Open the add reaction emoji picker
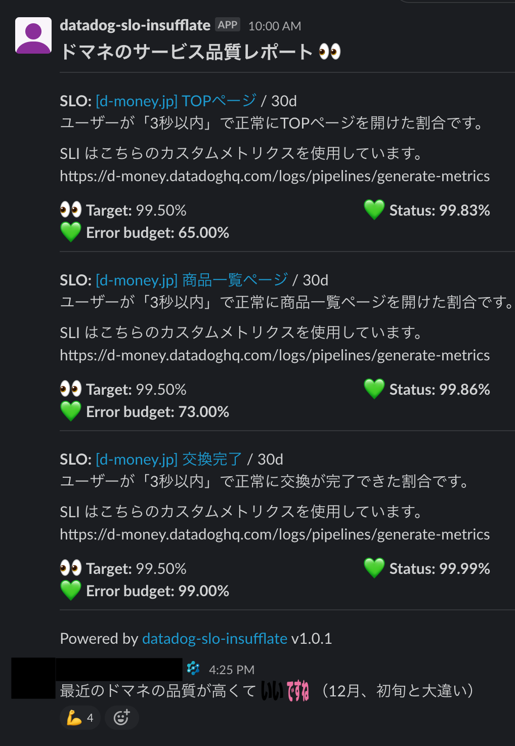 [x=121, y=718]
